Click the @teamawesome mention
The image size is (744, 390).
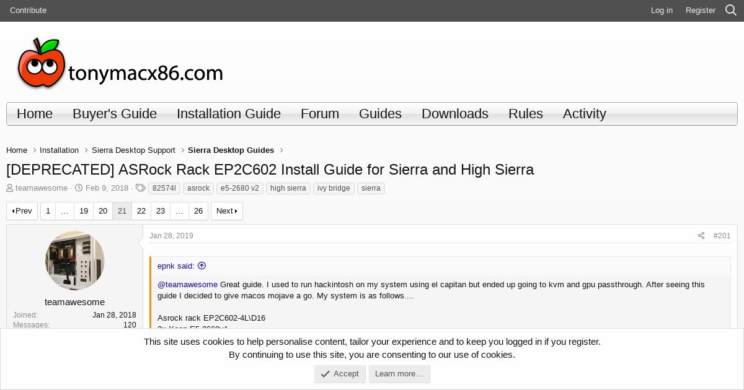(187, 285)
